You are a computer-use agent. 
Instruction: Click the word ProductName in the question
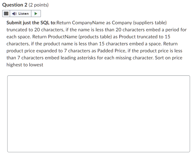point(63,37)
